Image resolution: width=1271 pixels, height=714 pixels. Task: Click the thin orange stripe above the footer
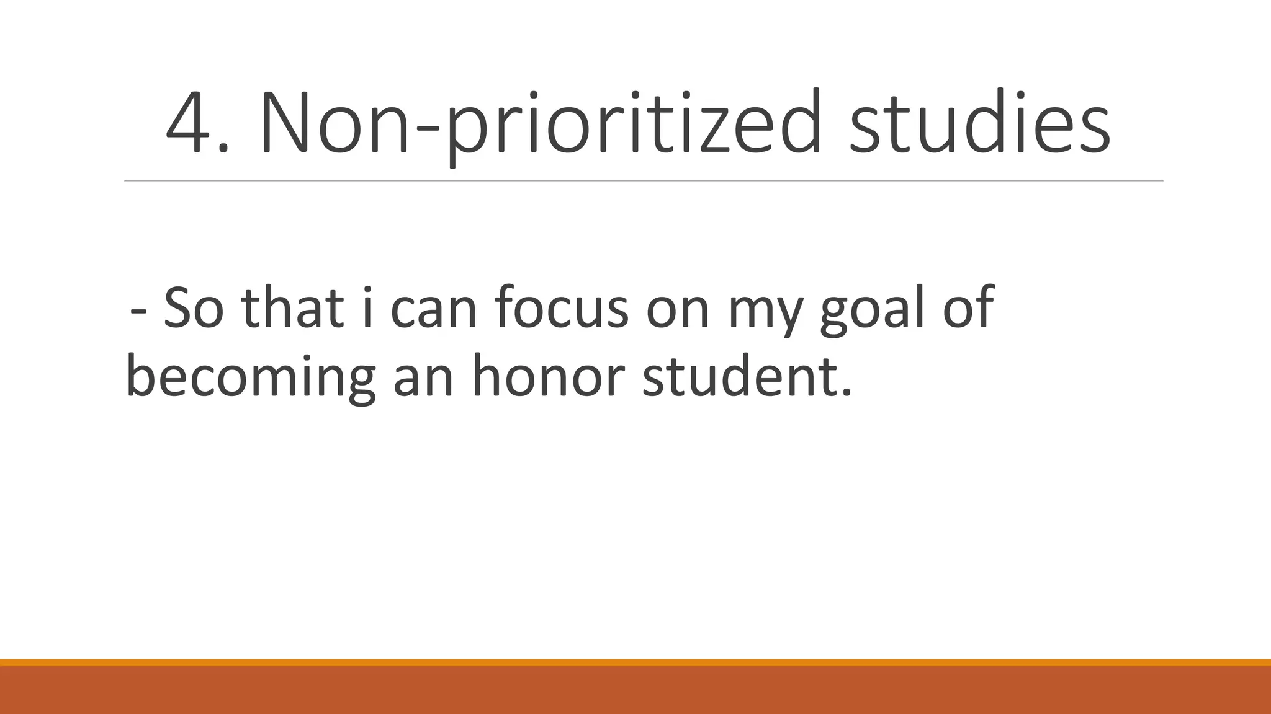pos(635,663)
